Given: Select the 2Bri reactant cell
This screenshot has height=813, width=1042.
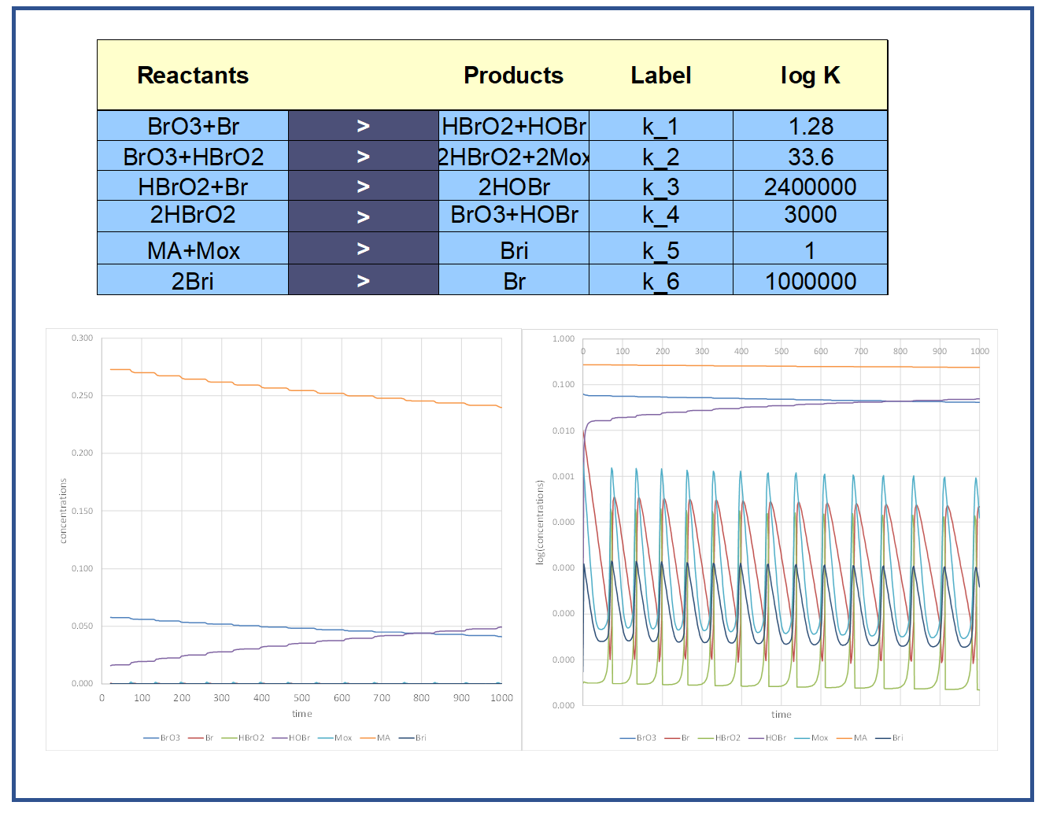Looking at the screenshot, I should [x=193, y=281].
